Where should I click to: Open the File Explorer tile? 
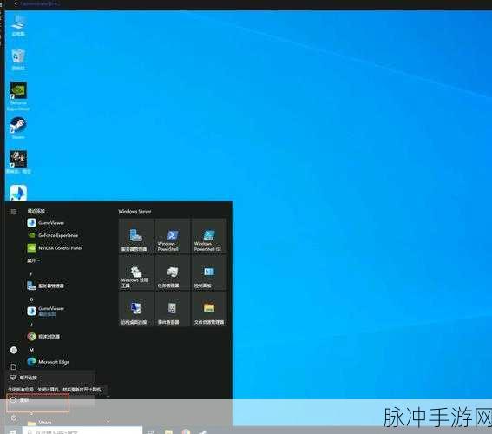209,309
